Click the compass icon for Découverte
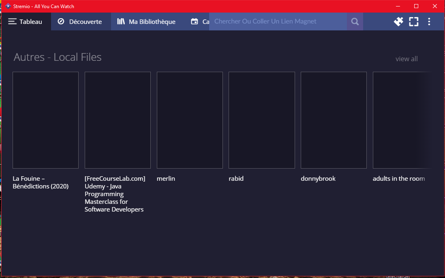The width and height of the screenshot is (445, 278). 61,21
